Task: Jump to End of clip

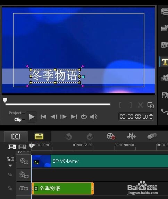Action: pyautogui.click(x=74, y=117)
